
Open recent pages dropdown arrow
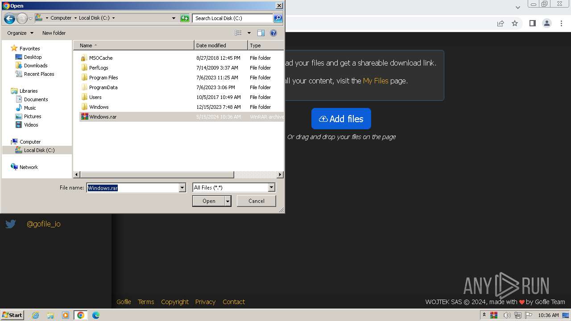(30, 18)
